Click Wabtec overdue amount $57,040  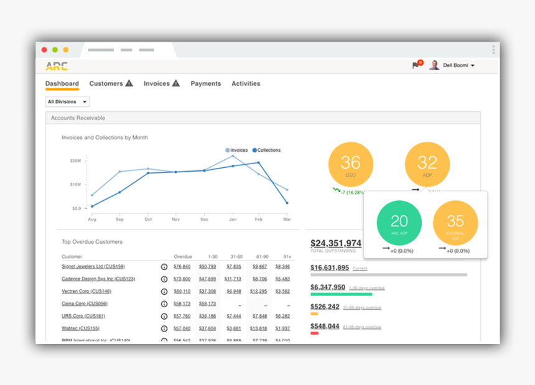[182, 328]
